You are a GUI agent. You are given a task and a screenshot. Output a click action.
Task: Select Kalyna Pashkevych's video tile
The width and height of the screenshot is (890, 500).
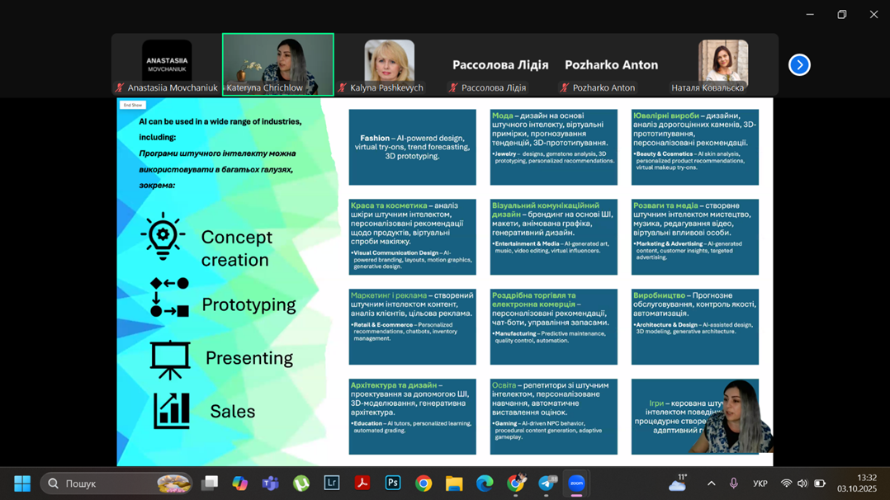[x=389, y=64]
